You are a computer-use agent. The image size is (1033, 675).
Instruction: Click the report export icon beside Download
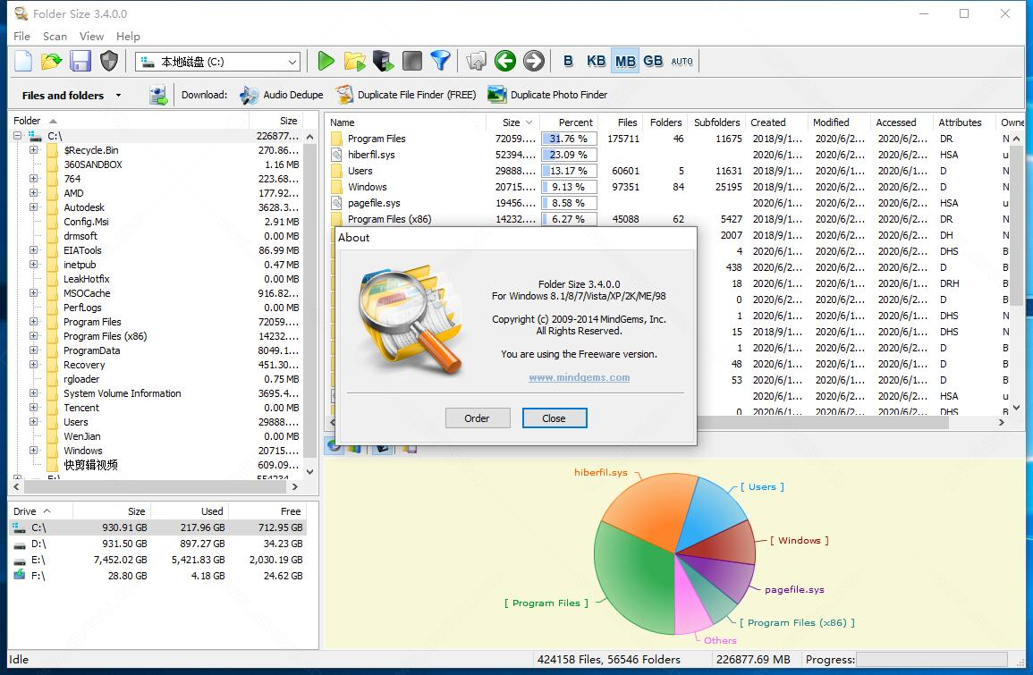coord(158,95)
